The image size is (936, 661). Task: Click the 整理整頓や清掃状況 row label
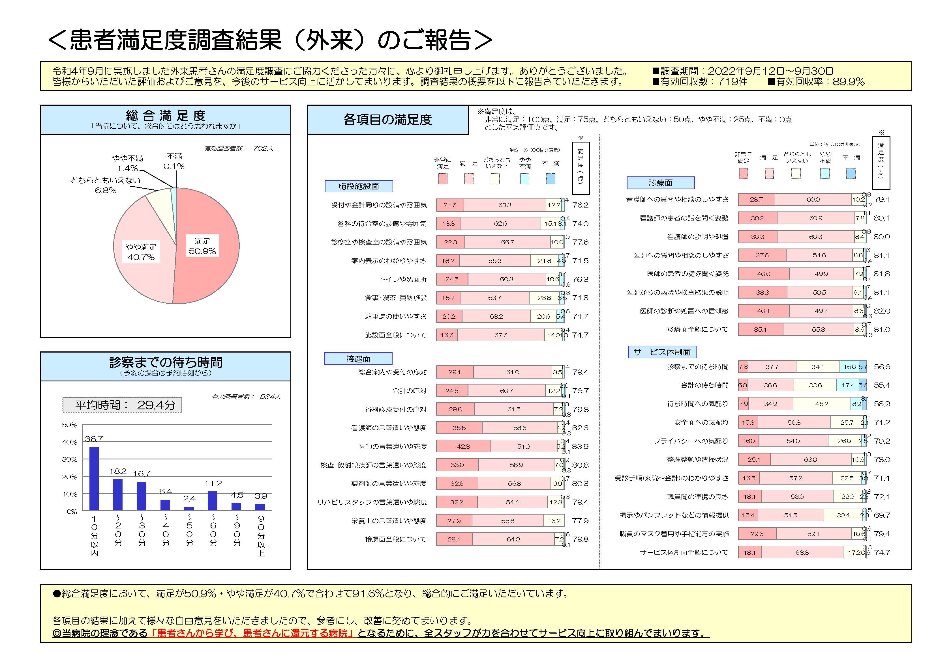tap(698, 459)
